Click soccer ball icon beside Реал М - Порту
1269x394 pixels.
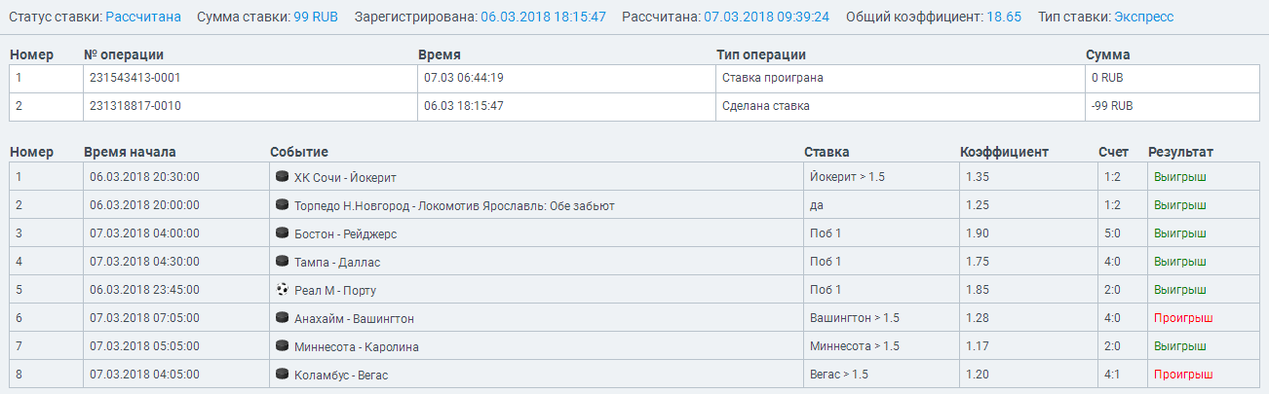[283, 290]
